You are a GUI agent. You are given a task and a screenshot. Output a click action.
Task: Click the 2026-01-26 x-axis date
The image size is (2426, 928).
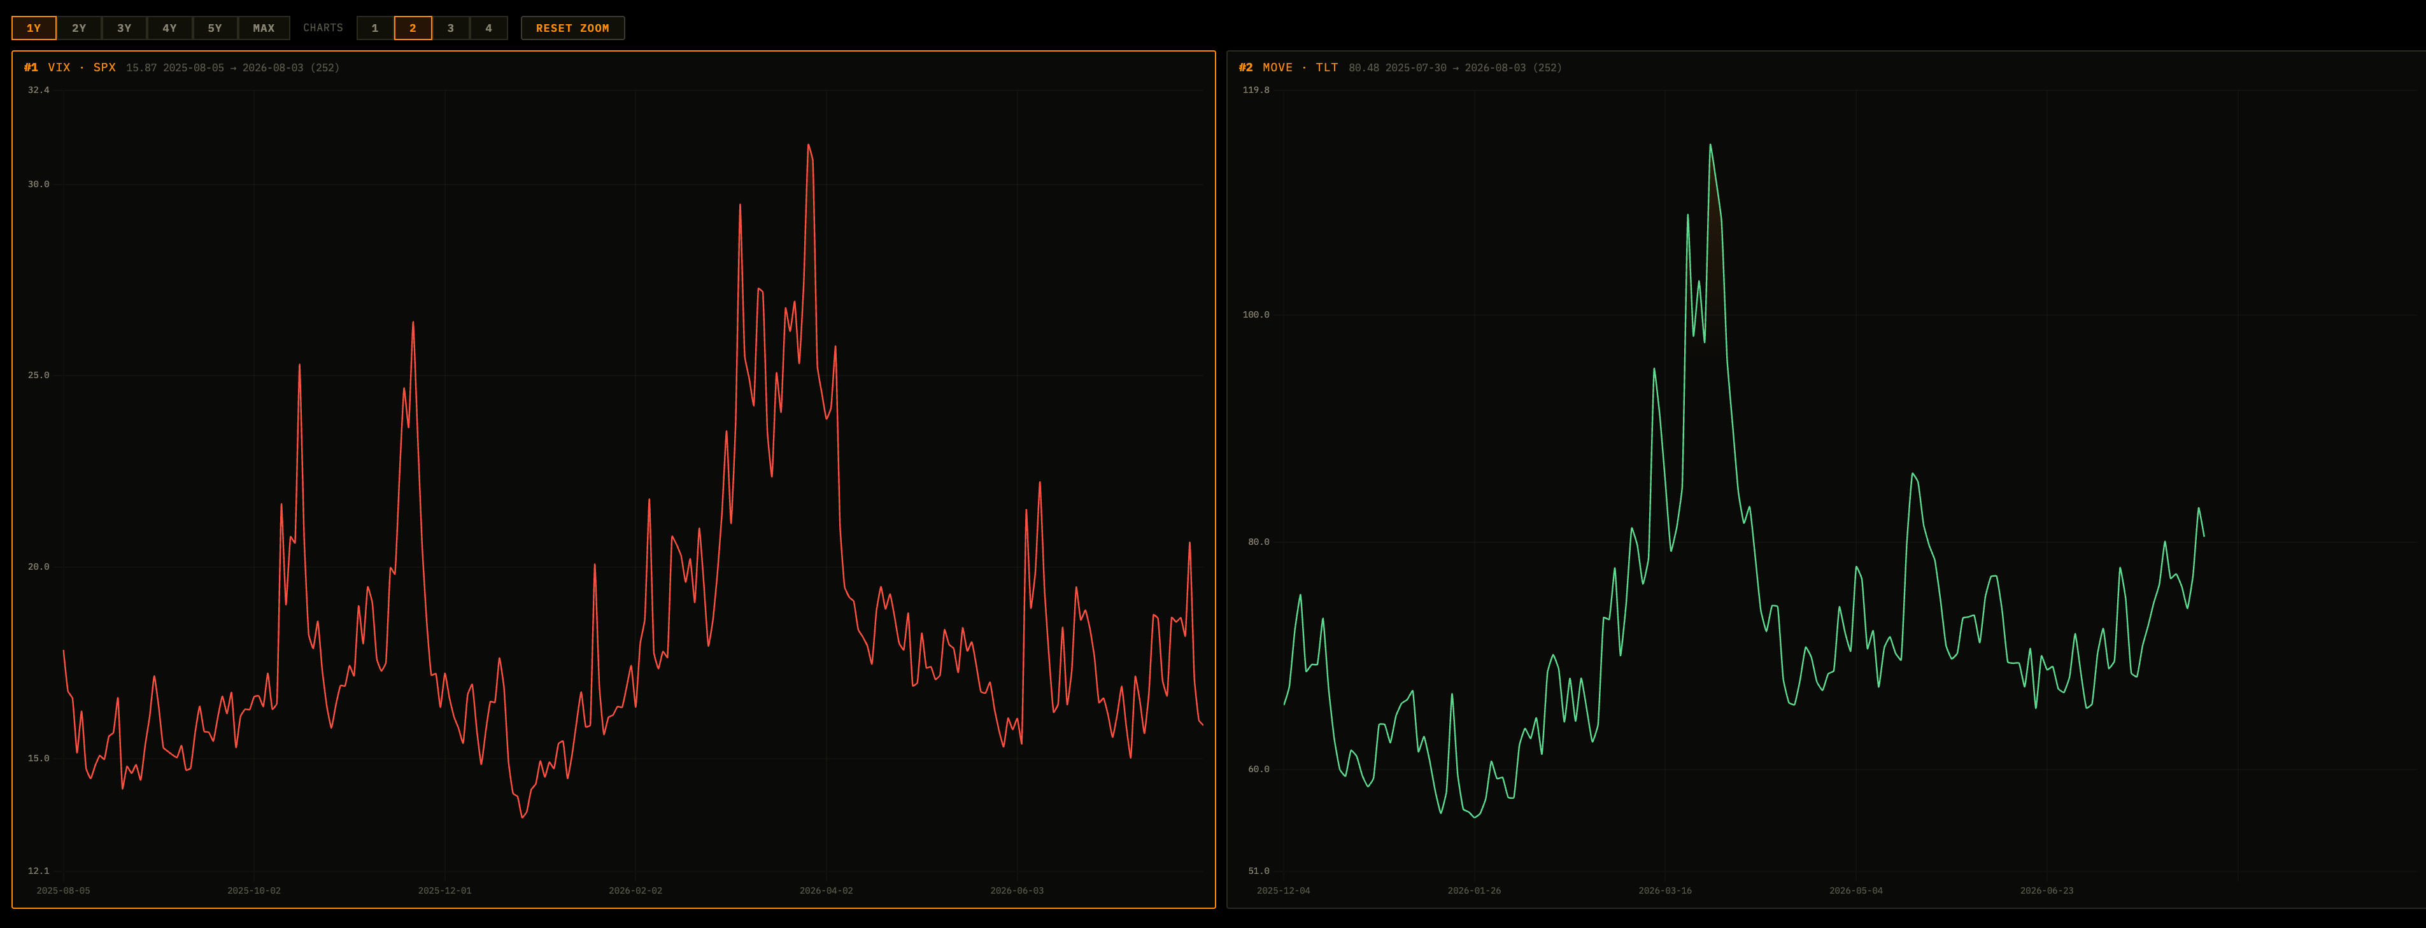pyautogui.click(x=1474, y=890)
